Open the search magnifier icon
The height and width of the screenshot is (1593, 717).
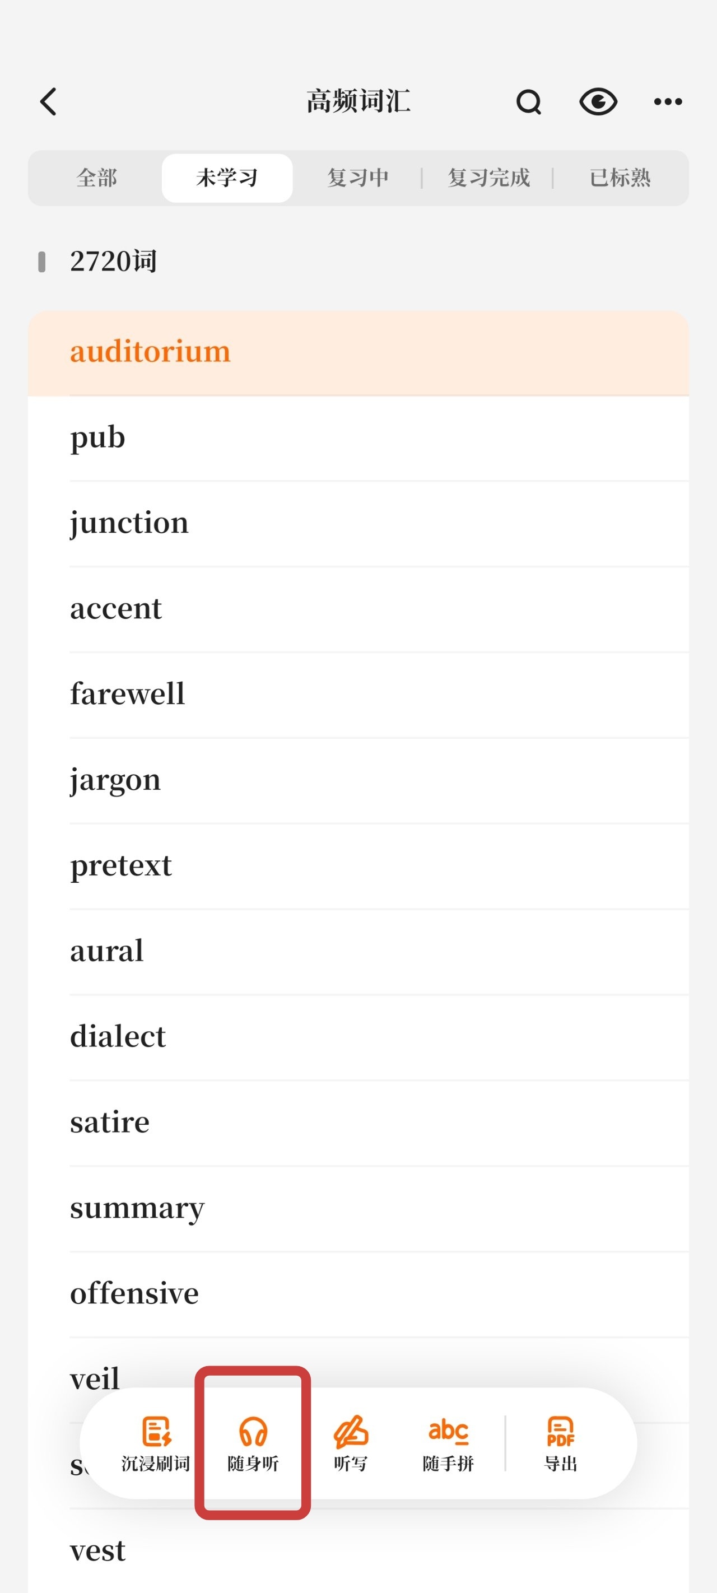pos(528,102)
